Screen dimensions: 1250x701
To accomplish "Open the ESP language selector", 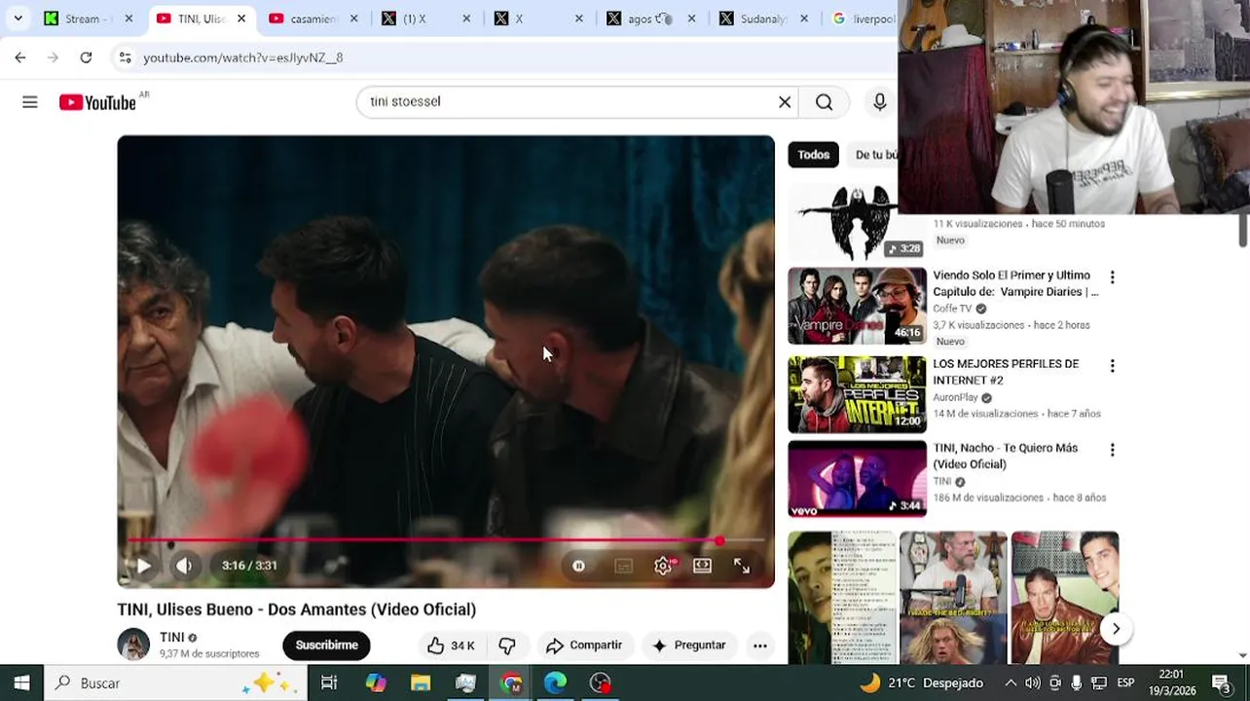I will click(x=1125, y=683).
